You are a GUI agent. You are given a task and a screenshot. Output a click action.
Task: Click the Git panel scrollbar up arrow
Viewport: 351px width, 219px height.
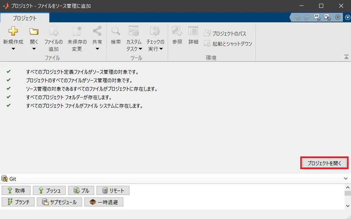pos(348,187)
